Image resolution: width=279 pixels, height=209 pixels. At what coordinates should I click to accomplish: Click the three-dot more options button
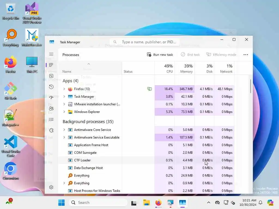246,55
